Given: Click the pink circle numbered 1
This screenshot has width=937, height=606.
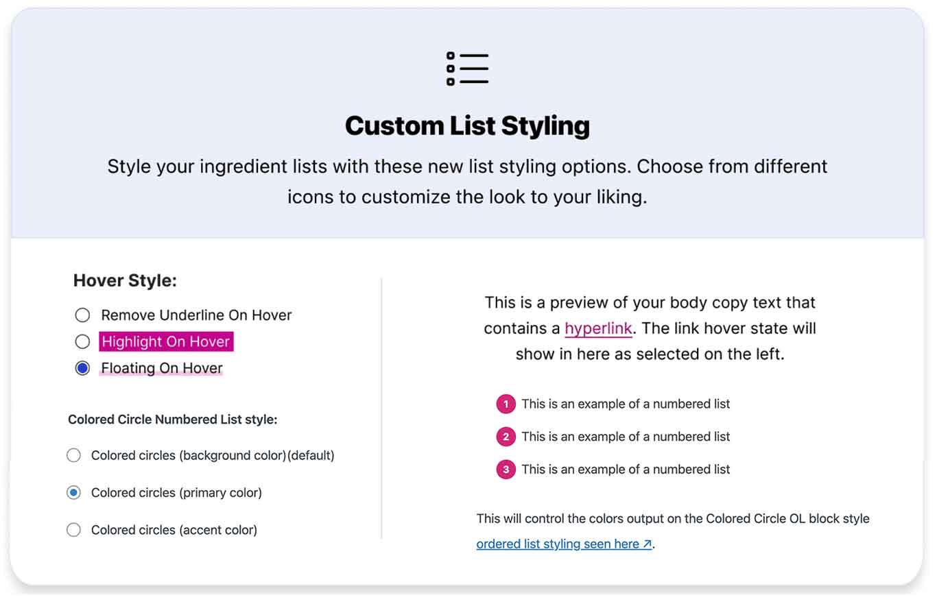Looking at the screenshot, I should click(506, 404).
